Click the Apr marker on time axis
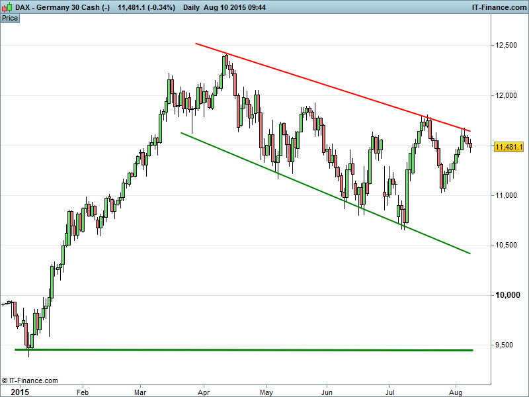Image resolution: width=529 pixels, height=397 pixels. (203, 392)
